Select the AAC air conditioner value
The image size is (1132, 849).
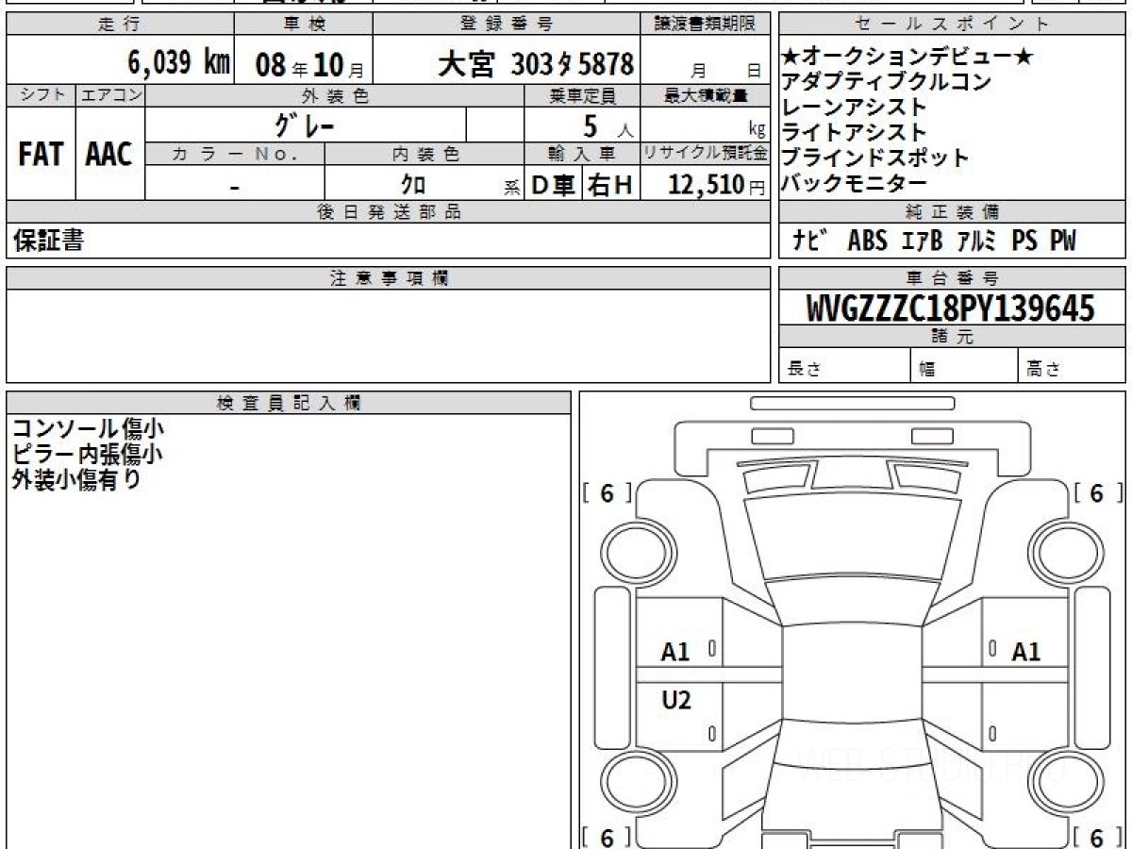(109, 155)
